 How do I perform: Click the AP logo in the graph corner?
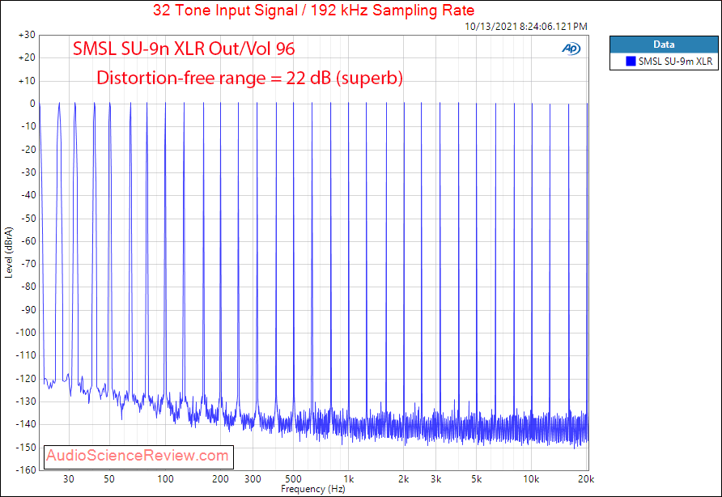[x=571, y=49]
